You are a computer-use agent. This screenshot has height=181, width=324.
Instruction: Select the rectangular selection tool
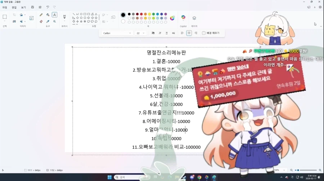[5, 17]
